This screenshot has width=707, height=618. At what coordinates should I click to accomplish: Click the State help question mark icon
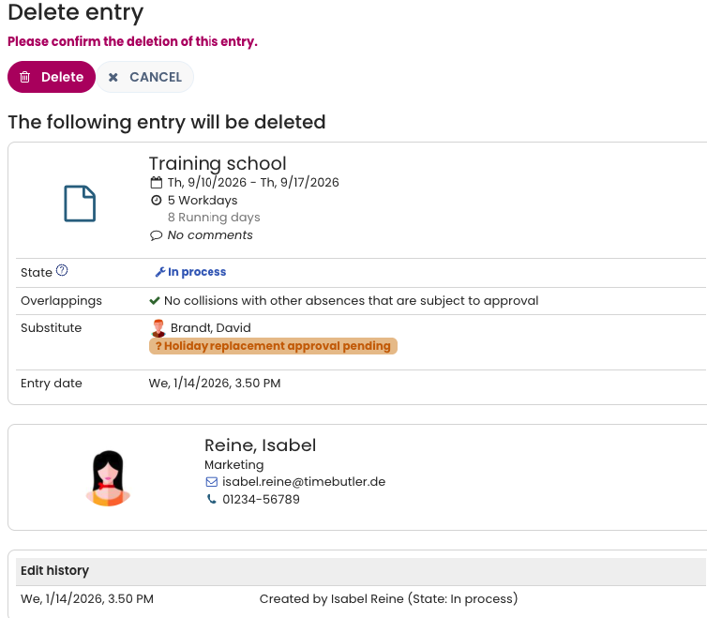click(x=62, y=271)
